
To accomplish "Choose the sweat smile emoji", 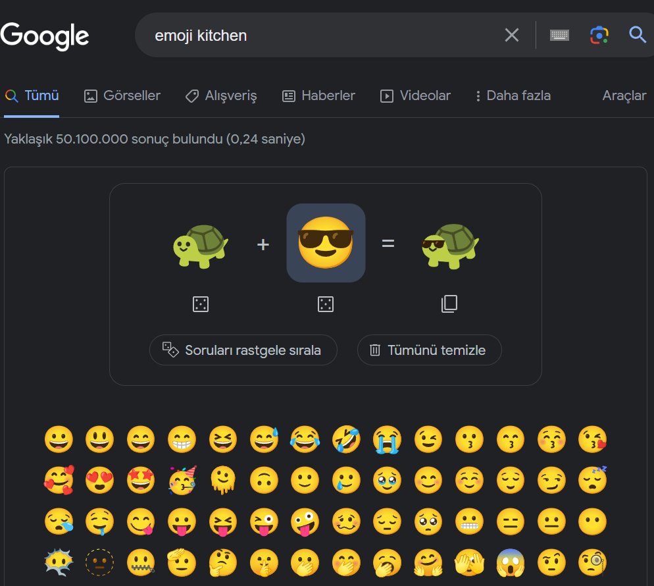I will coord(264,439).
